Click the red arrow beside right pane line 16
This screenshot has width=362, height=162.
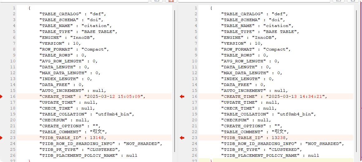pos(182,97)
